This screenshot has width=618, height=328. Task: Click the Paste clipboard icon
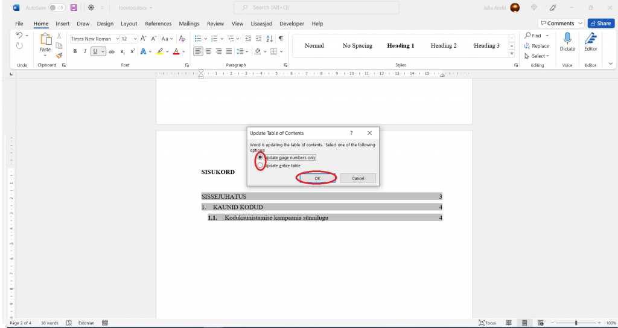coord(46,39)
